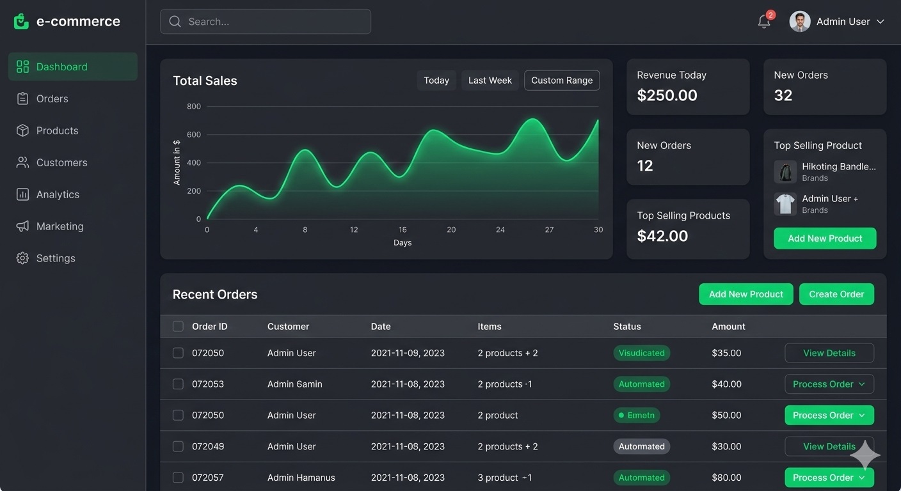Open the Process Order dropdown for order 072049
The height and width of the screenshot is (491, 901).
[829, 446]
